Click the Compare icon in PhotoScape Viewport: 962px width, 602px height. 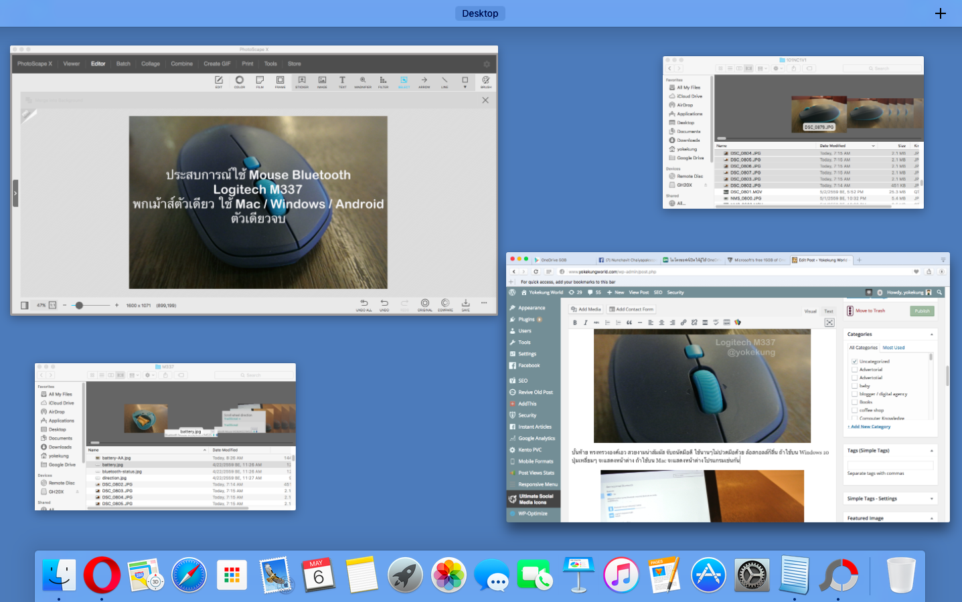445,304
